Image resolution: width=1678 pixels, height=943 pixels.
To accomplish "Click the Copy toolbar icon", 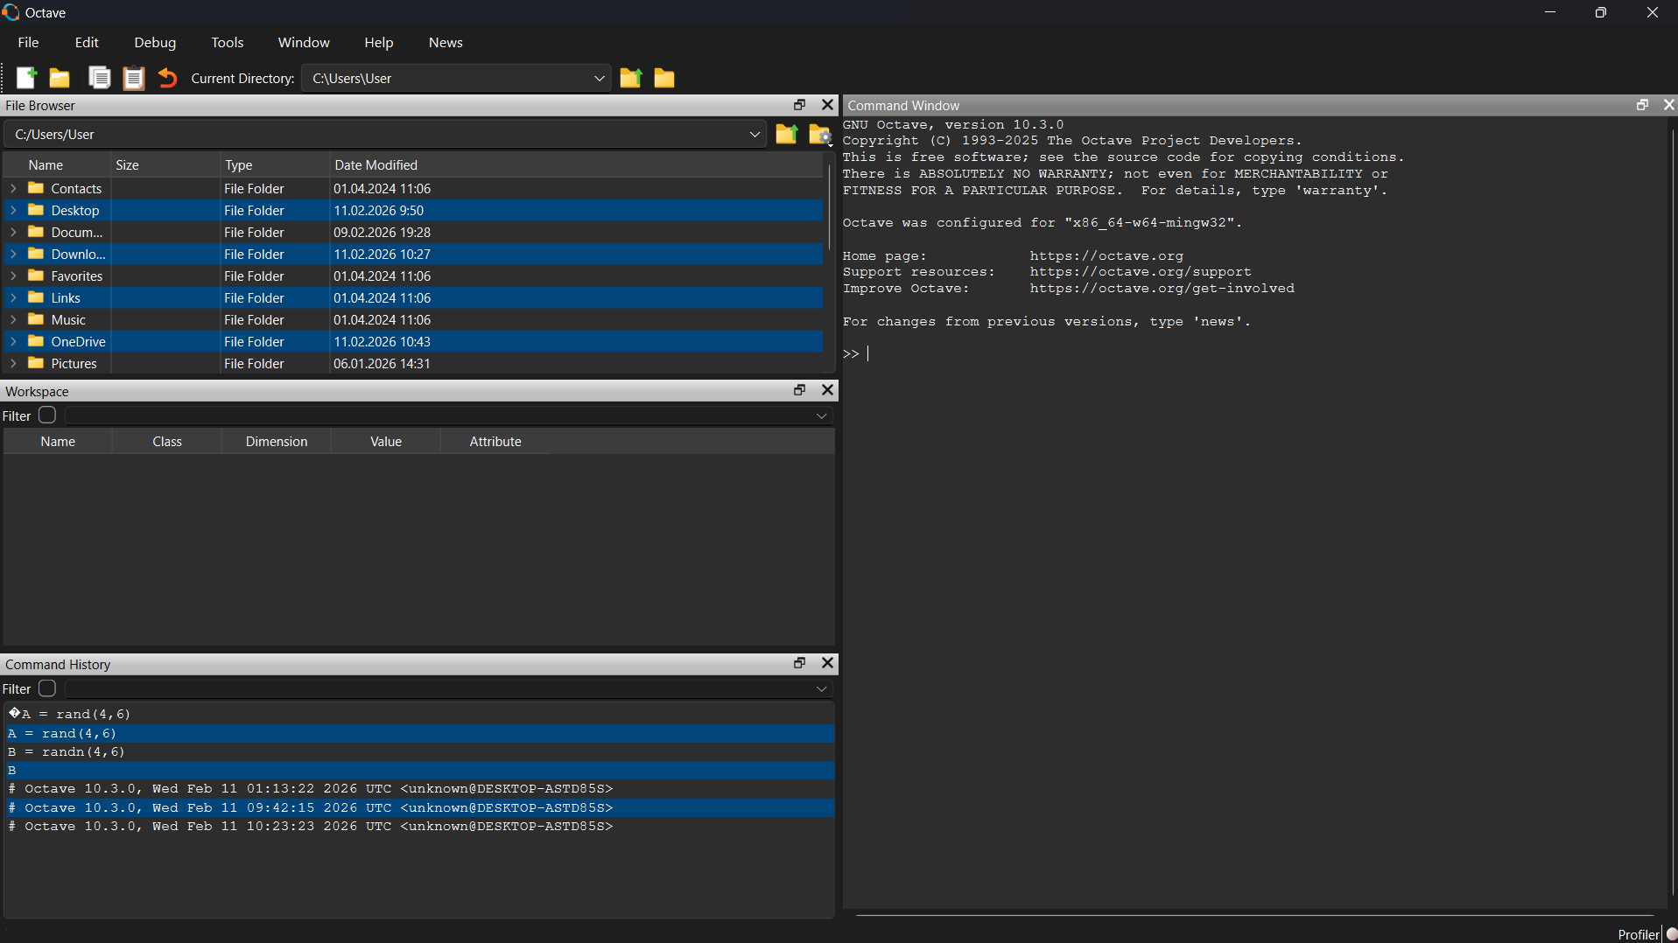I will tap(100, 79).
